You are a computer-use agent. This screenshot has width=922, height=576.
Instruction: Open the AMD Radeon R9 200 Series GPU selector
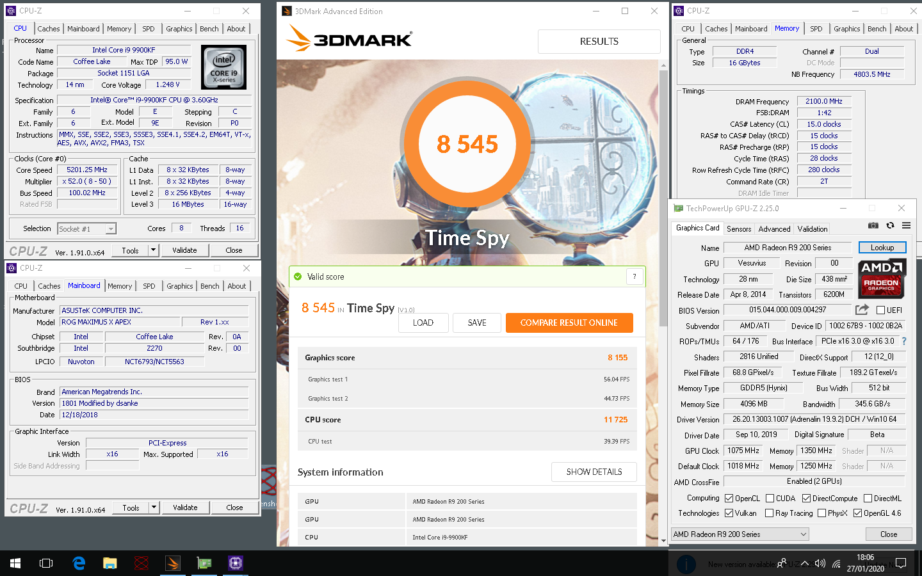[x=740, y=534]
